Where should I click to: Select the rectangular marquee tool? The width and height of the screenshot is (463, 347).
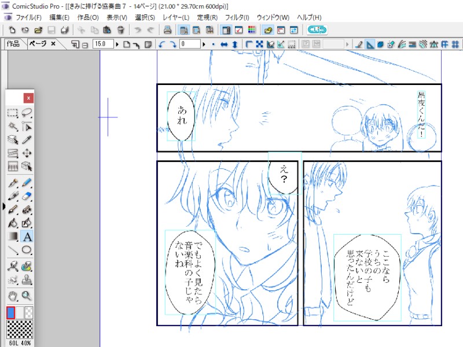[12, 113]
